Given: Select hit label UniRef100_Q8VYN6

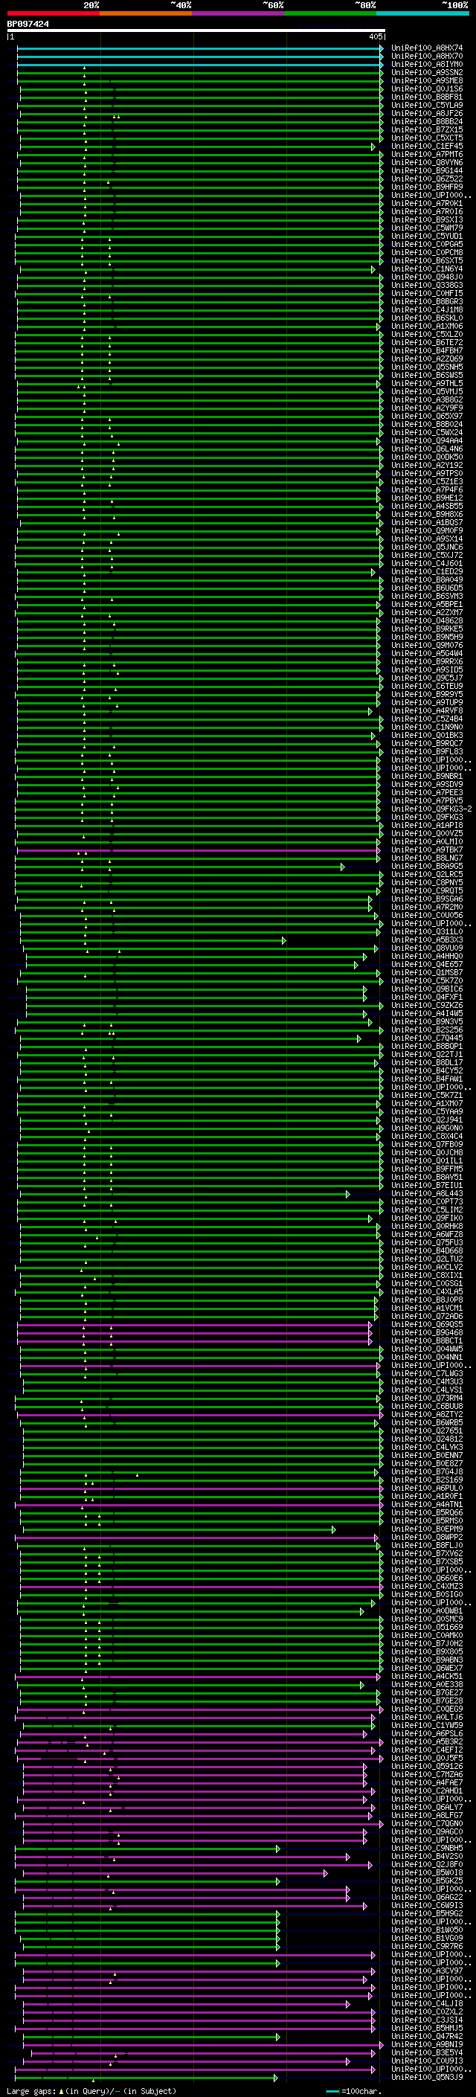Looking at the screenshot, I should pos(427,163).
